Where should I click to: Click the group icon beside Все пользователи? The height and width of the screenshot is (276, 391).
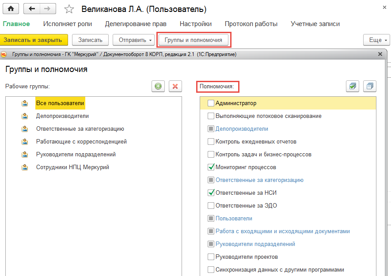tap(25, 103)
